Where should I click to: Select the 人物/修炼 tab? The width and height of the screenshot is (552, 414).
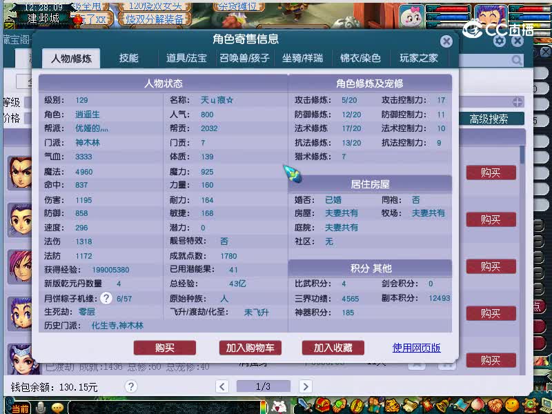(71, 59)
